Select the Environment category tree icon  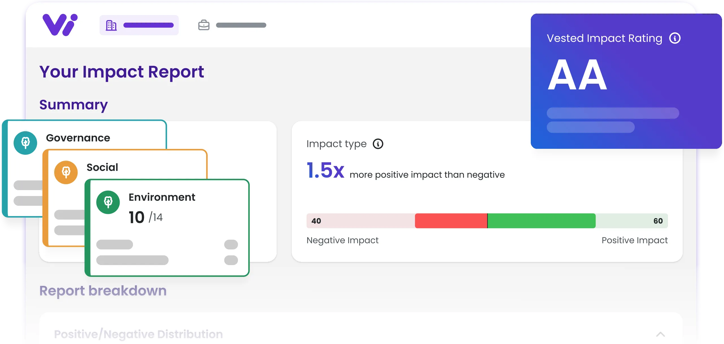click(x=108, y=202)
